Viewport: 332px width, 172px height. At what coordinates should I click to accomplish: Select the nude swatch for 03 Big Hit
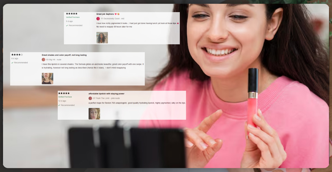point(43,59)
